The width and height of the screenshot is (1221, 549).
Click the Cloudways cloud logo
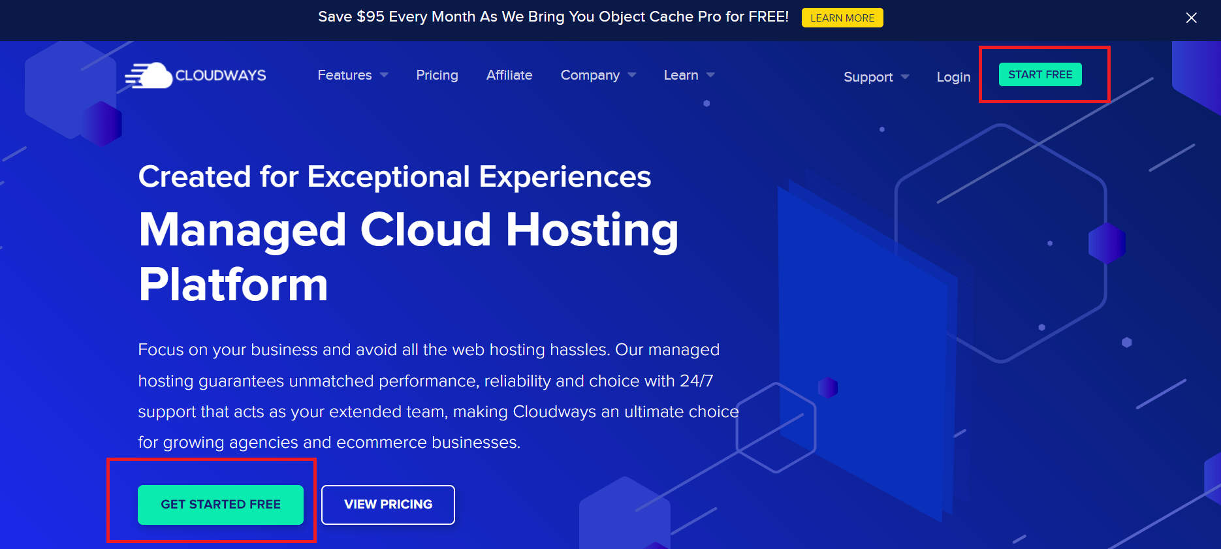click(149, 76)
